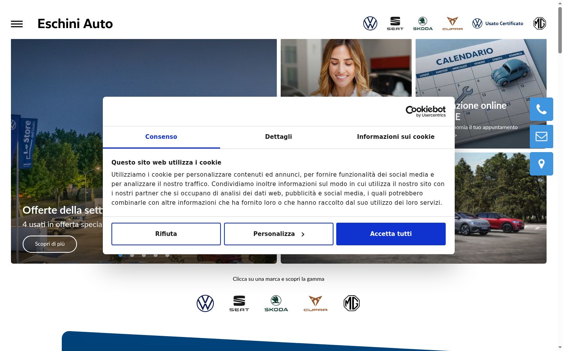This screenshot has width=563, height=351.
Task: Click the Skoda logo in header
Action: [423, 23]
